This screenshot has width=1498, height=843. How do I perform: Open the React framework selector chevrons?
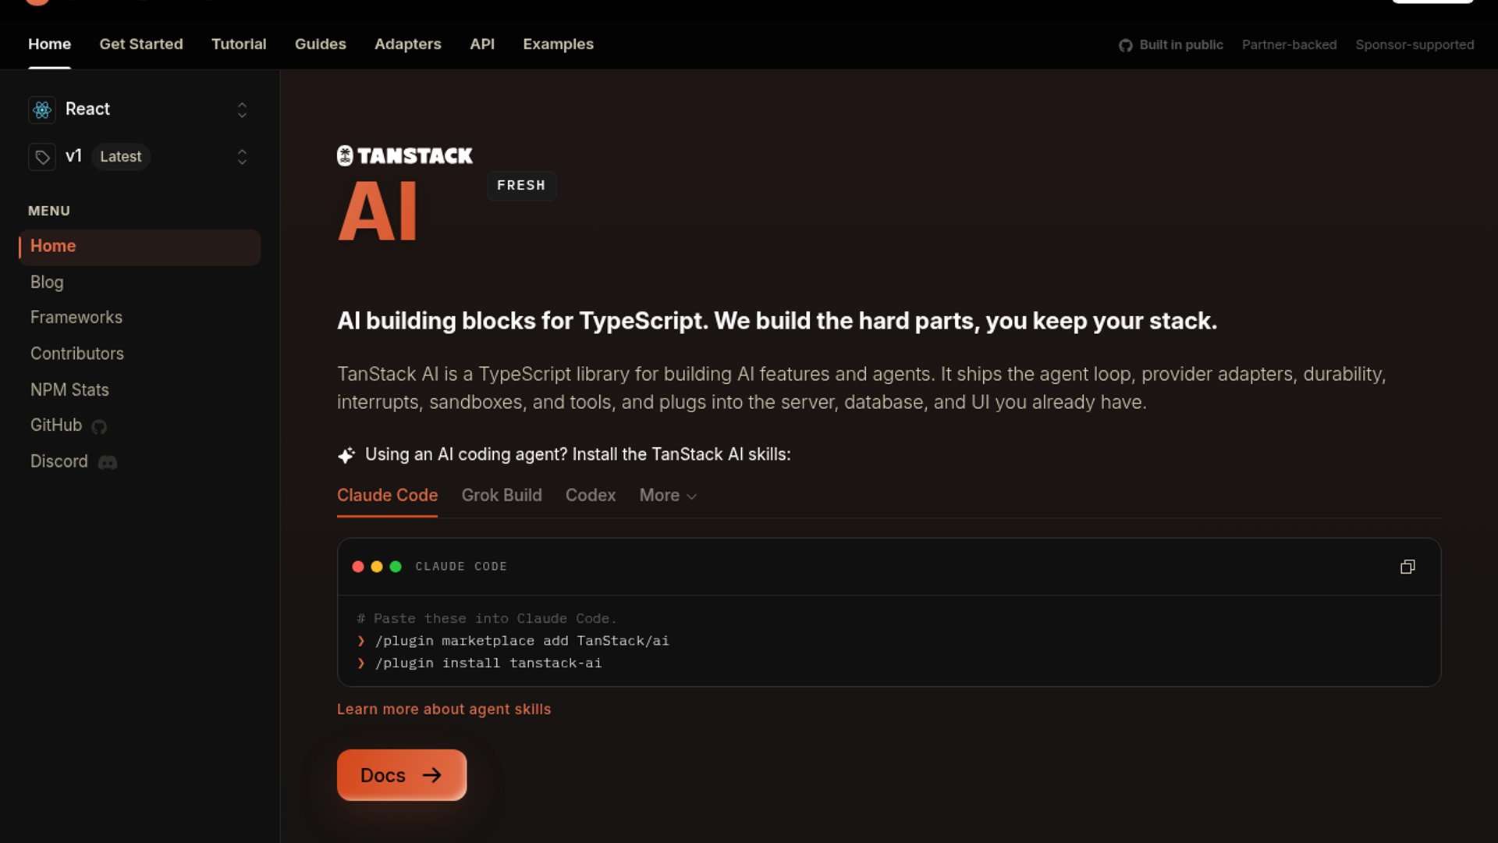click(242, 110)
